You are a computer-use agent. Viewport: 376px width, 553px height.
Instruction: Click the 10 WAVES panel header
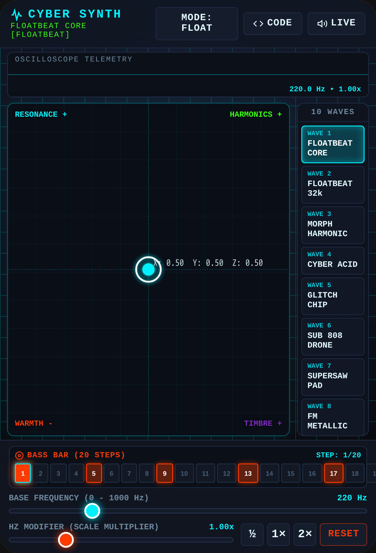[x=333, y=112]
